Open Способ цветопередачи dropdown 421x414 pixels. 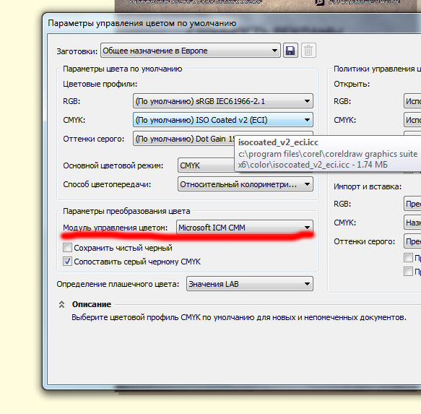click(245, 184)
